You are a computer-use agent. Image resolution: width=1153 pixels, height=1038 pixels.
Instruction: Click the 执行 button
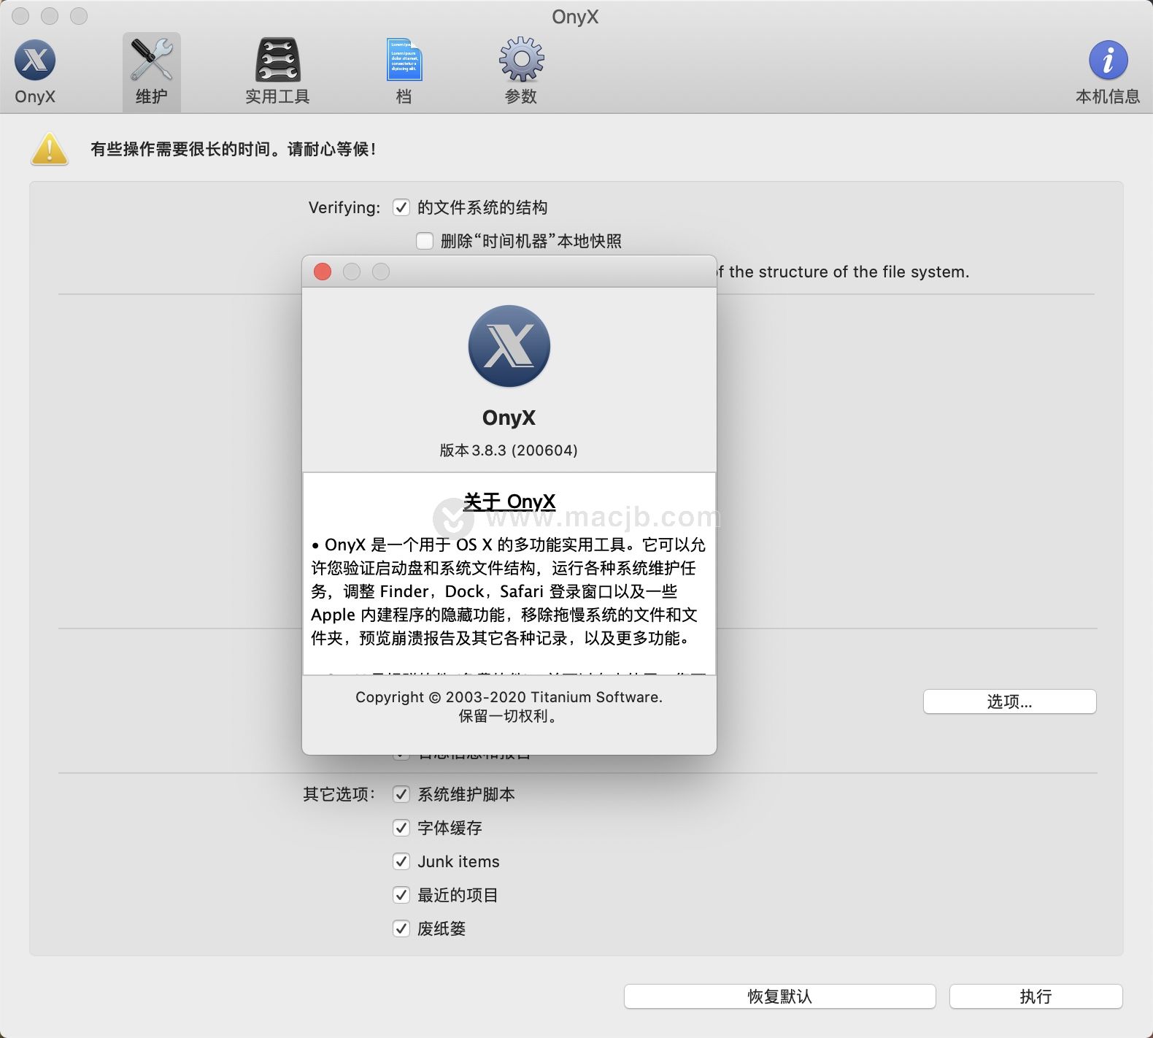click(1036, 996)
